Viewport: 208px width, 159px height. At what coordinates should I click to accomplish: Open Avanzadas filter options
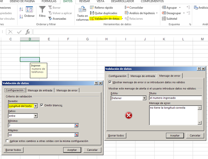pyautogui.click(x=57, y=19)
